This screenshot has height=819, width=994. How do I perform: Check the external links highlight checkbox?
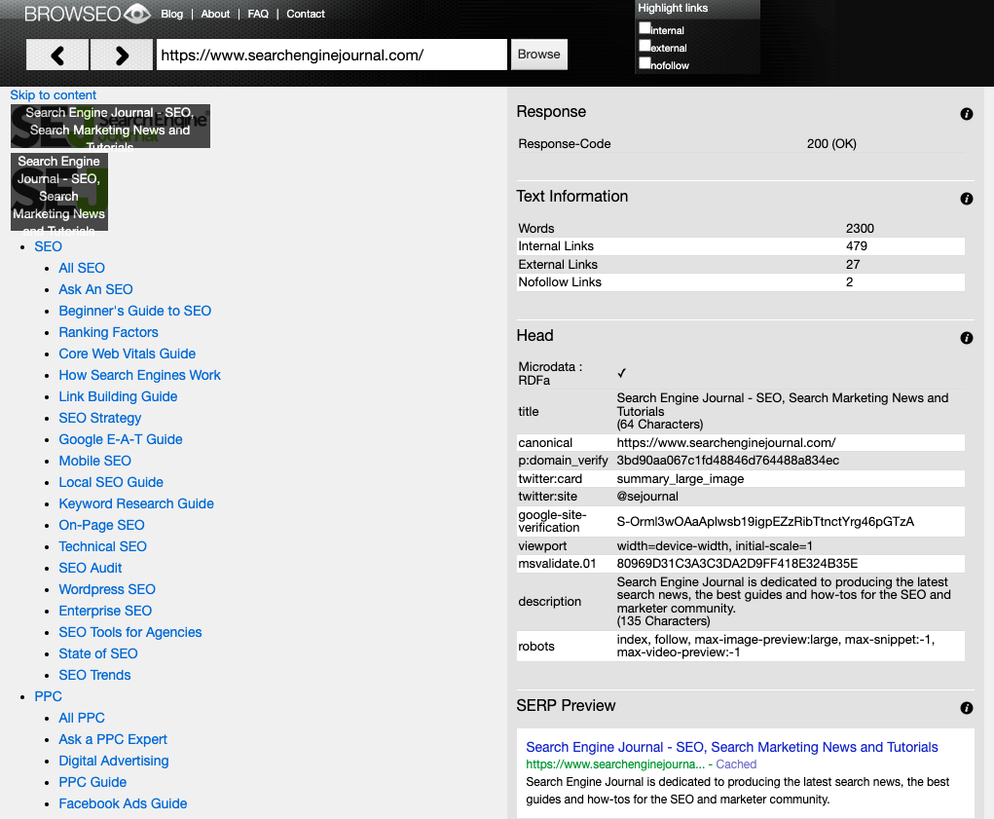point(644,46)
